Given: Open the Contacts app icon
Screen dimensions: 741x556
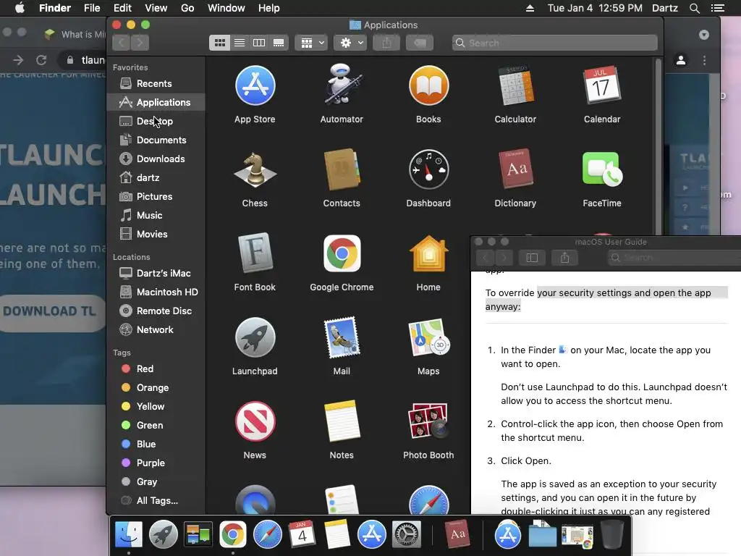Looking at the screenshot, I should [342, 169].
